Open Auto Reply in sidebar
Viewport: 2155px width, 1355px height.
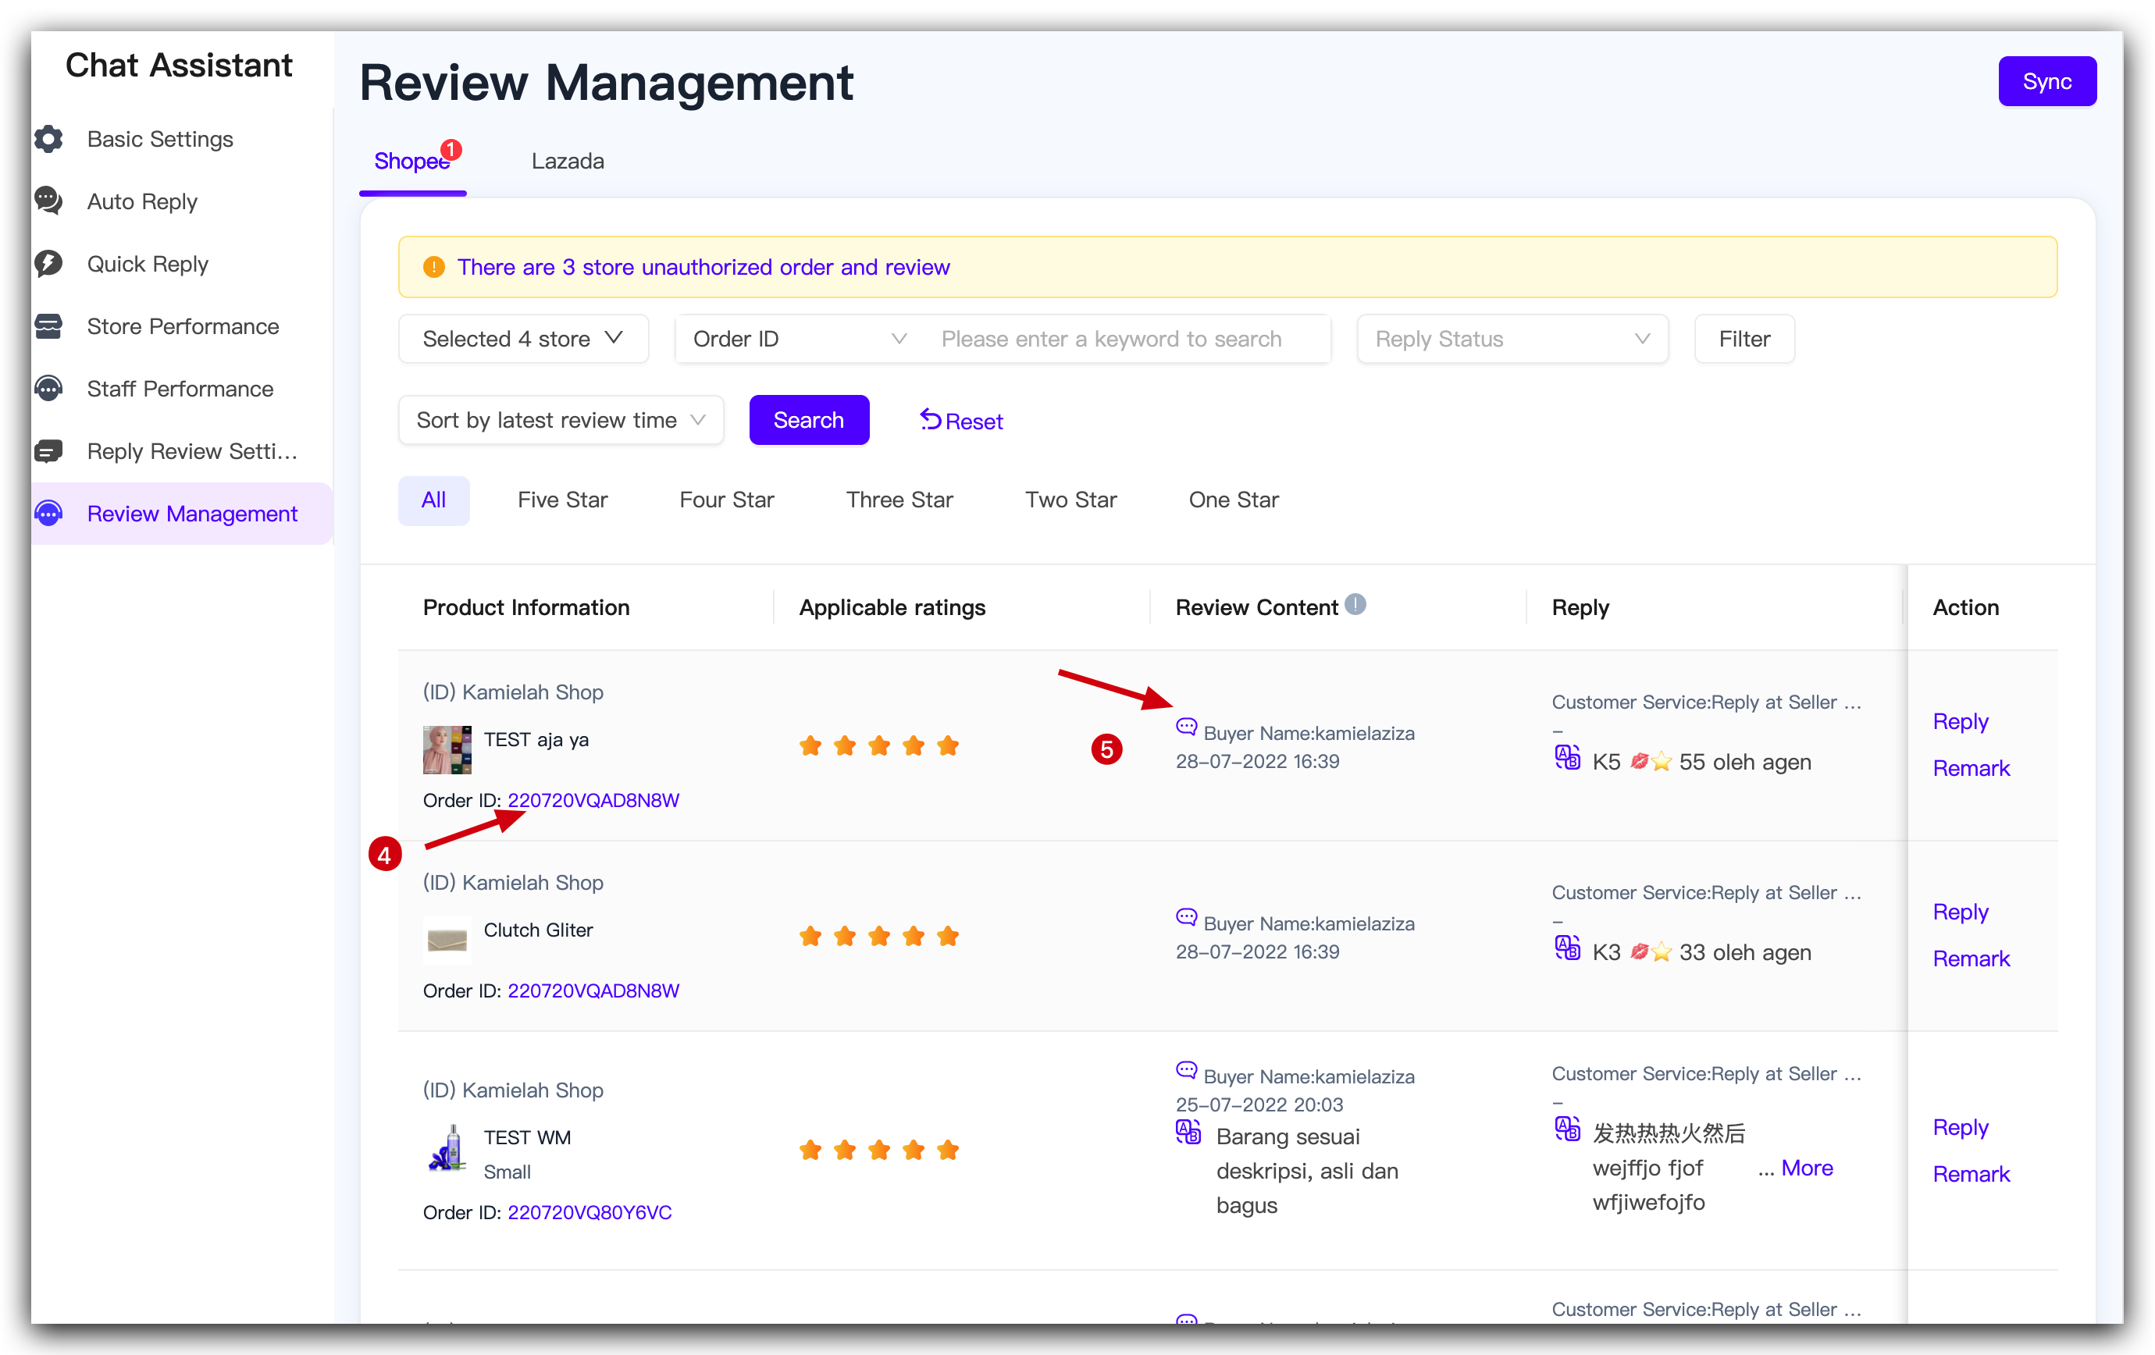click(182, 201)
